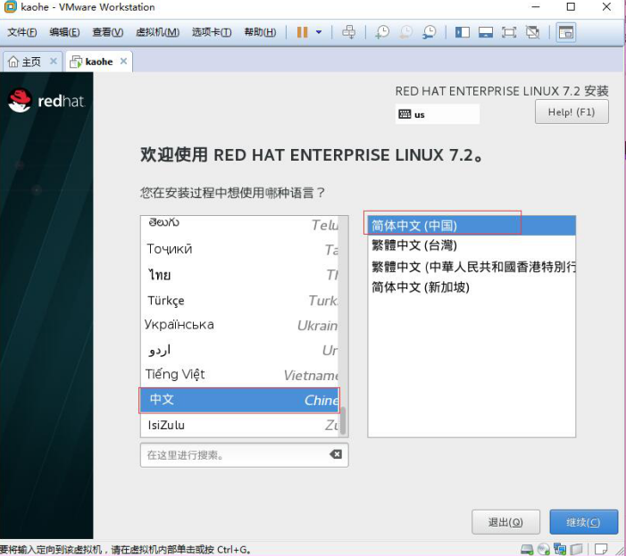The image size is (626, 556).
Task: Maximize the VMware Workstation window
Action: coord(571,7)
